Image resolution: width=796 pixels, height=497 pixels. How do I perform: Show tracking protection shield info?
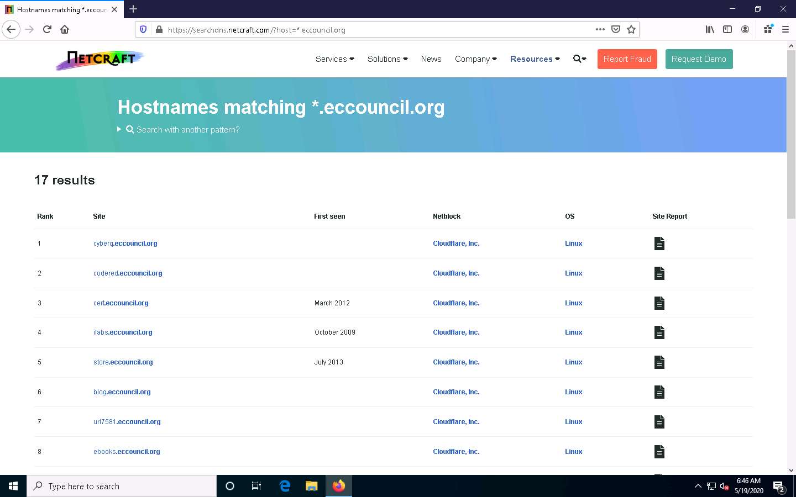tap(143, 30)
